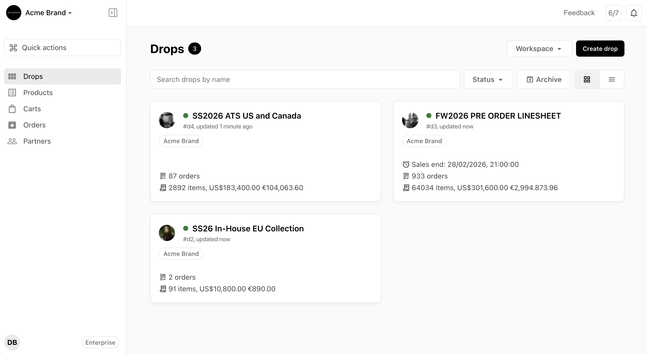Screen dimensions: 647x354
Task: Switch to grid view layout
Action: (587, 79)
